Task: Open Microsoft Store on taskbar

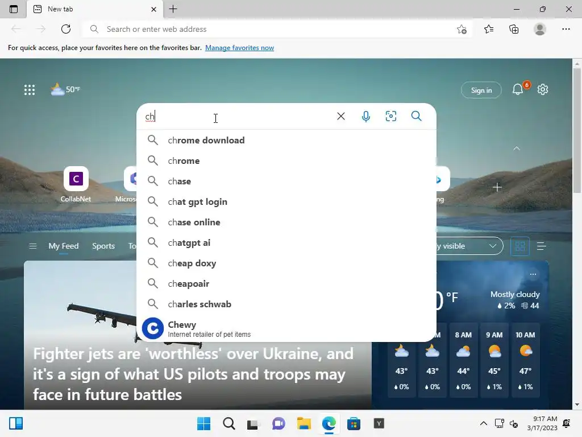Action: click(x=354, y=423)
